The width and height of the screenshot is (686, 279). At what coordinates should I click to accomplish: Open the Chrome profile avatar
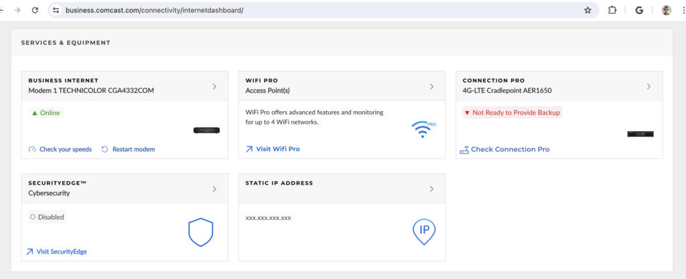point(667,10)
